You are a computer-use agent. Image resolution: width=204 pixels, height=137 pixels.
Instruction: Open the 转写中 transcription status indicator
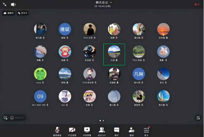pos(23,13)
